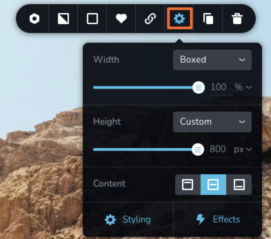
Task: Click the hexagon block type icon
Action: pos(34,19)
